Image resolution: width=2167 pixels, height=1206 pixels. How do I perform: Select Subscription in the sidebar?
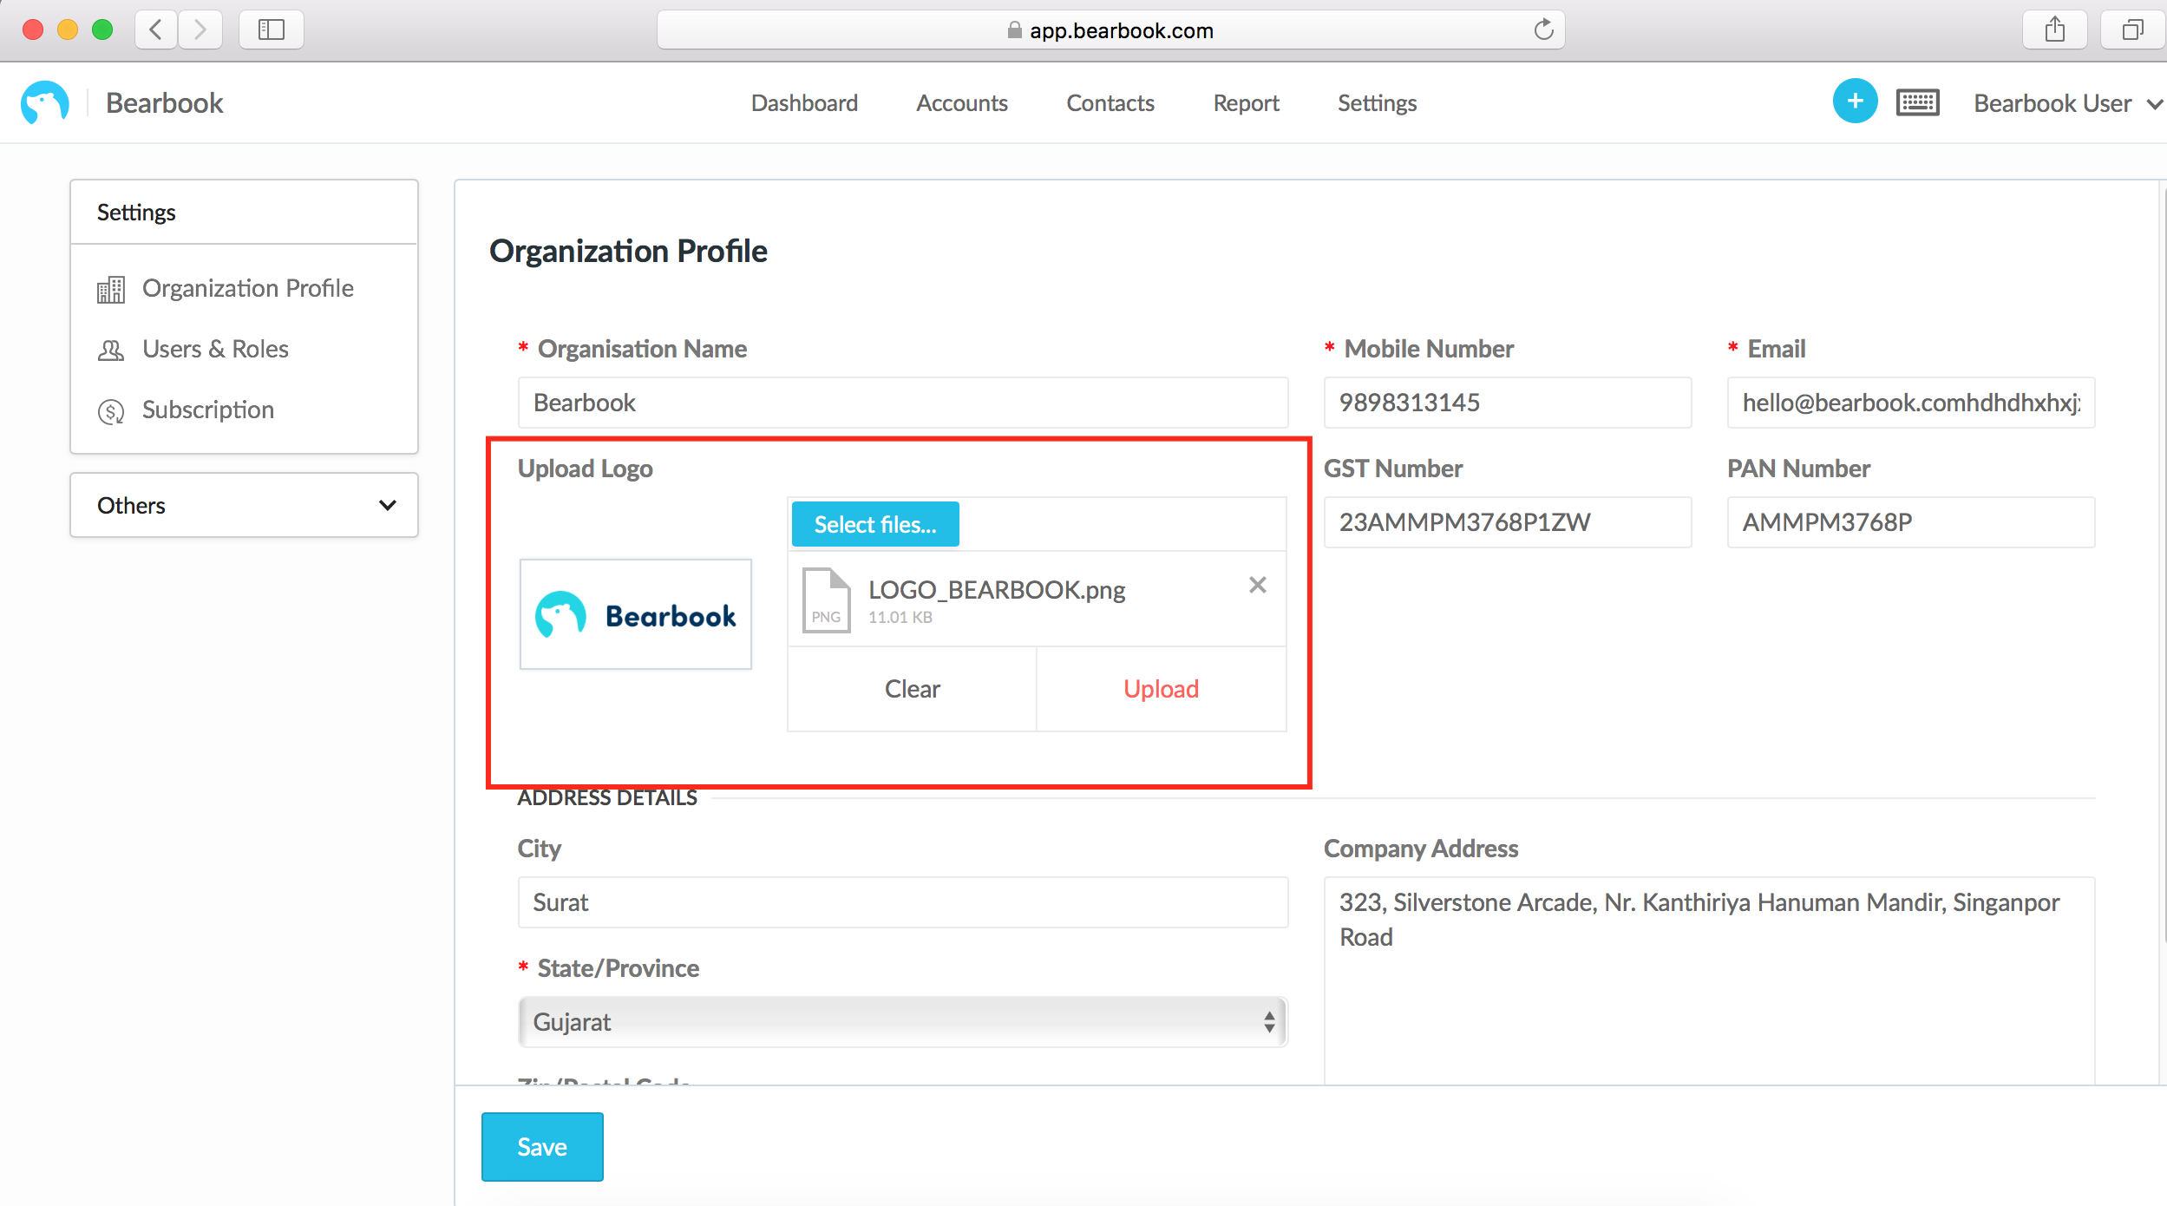tap(208, 410)
